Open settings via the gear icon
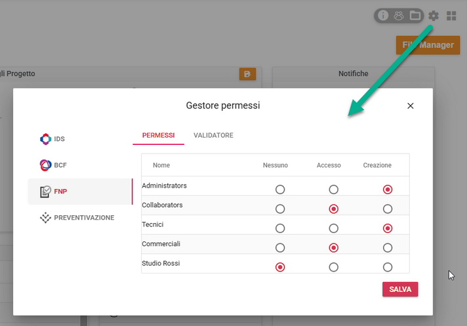Screen dimensions: 467x326 [x=434, y=16]
